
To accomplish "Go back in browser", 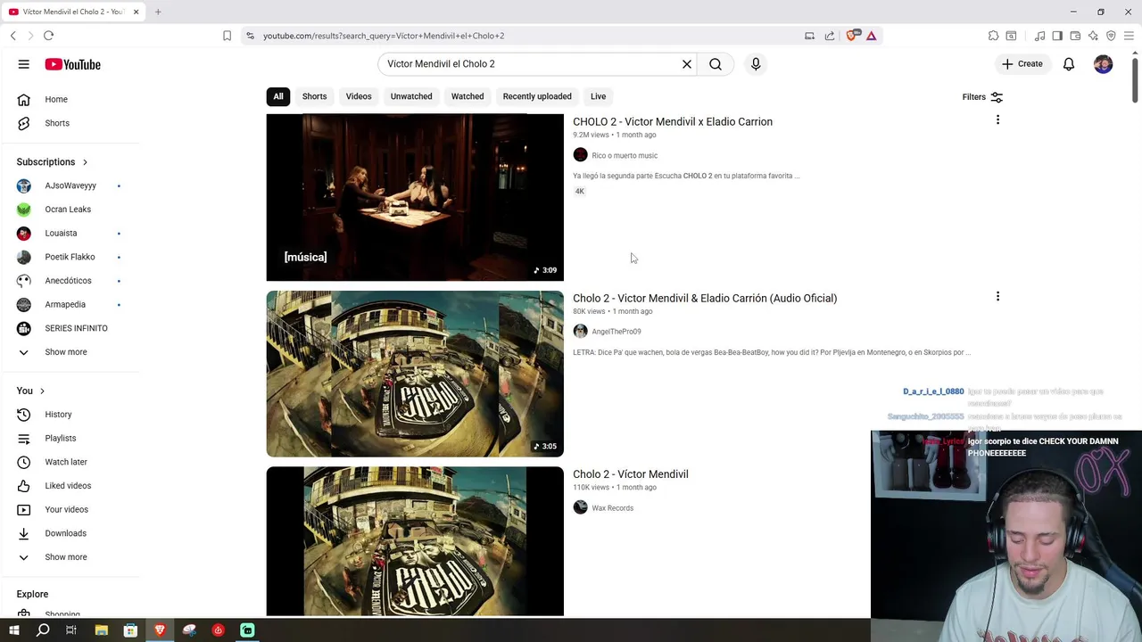I will (12, 36).
